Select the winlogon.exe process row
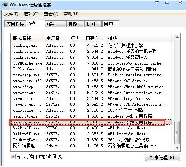This screenshot has width=186, height=167. tap(91, 122)
